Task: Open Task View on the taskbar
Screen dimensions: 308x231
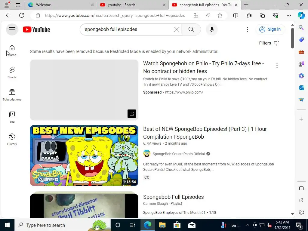Action: pos(132,225)
